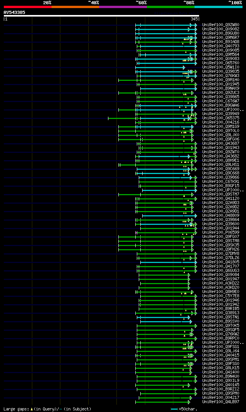
Task: Click UniRef100_Q9M1G9 label
Action: (221, 127)
